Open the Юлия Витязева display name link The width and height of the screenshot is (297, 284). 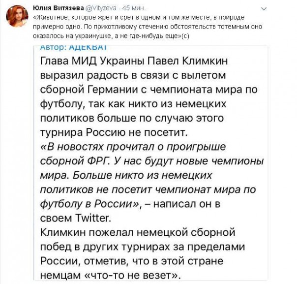[55, 8]
